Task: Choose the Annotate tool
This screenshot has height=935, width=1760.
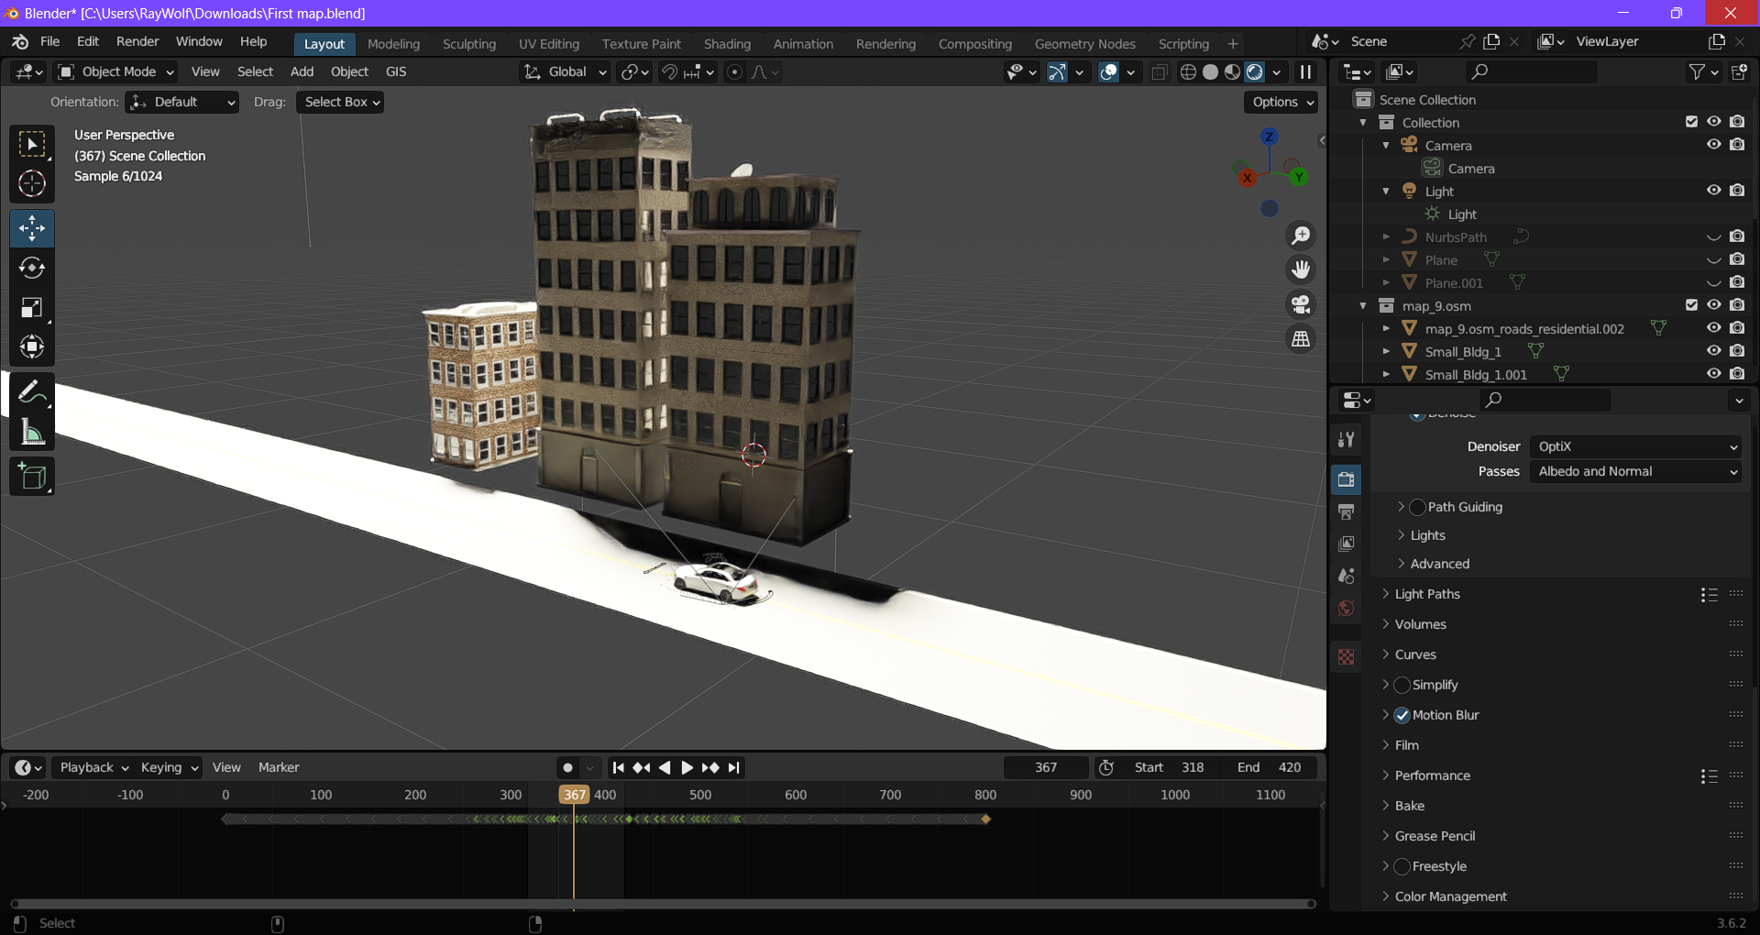Action: (x=32, y=392)
